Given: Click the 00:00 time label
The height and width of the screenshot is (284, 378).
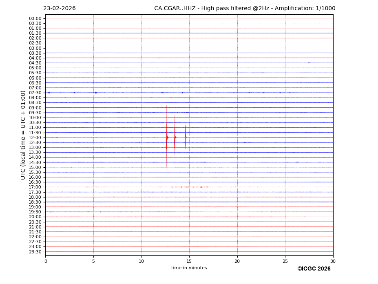Looking at the screenshot, I should coord(35,18).
